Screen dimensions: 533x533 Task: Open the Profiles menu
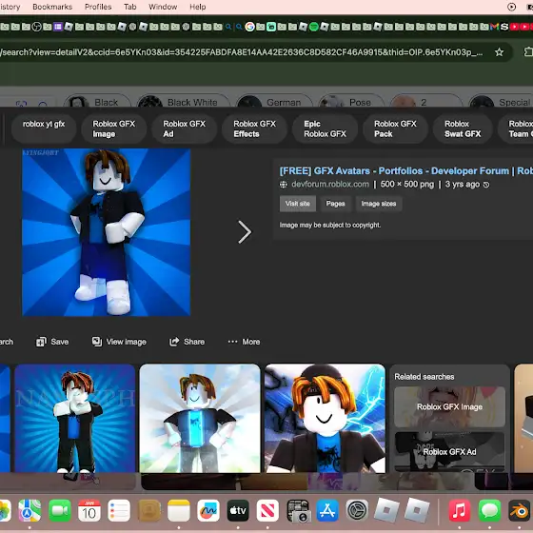98,7
